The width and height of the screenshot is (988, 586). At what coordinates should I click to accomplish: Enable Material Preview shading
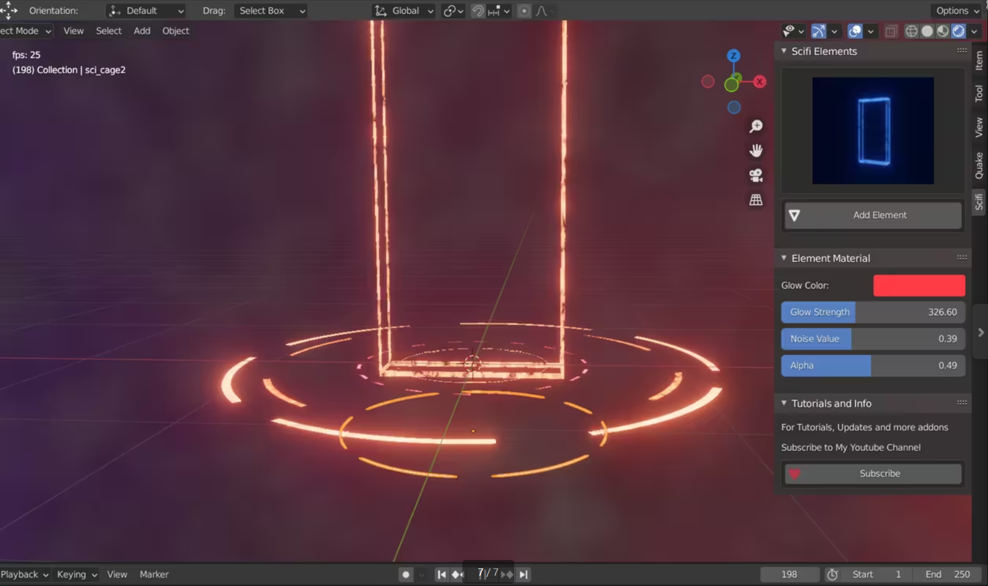pos(943,31)
